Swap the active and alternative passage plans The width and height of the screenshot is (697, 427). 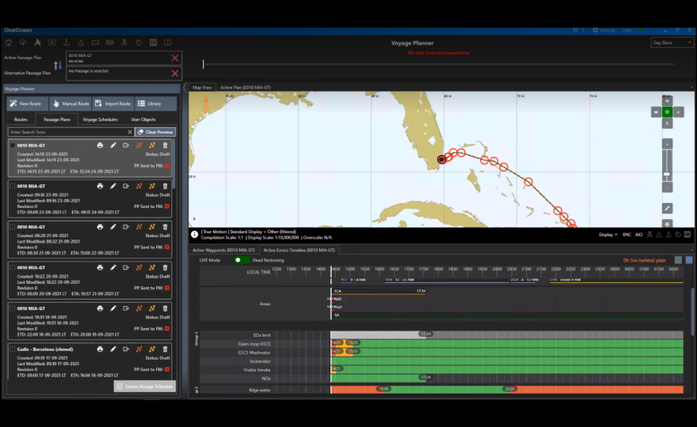pyautogui.click(x=58, y=65)
